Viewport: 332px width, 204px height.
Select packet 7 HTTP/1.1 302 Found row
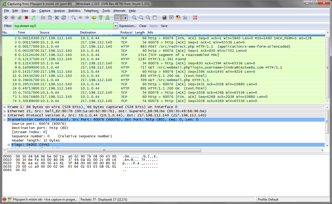pyautogui.click(x=163, y=59)
